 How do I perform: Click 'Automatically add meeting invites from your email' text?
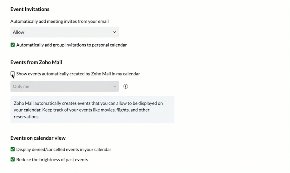59,22
